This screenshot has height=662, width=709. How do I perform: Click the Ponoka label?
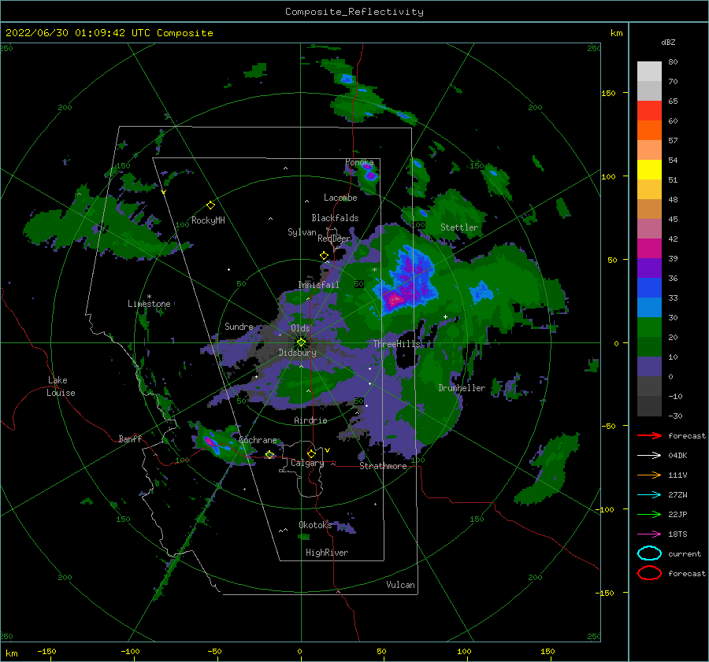pos(359,162)
